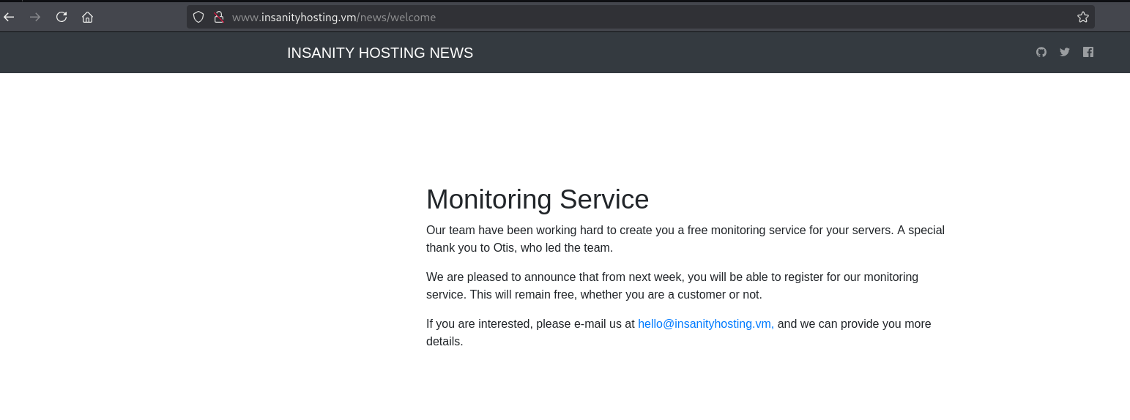
Task: Click the Monitoring Service heading
Action: pyautogui.click(x=537, y=199)
